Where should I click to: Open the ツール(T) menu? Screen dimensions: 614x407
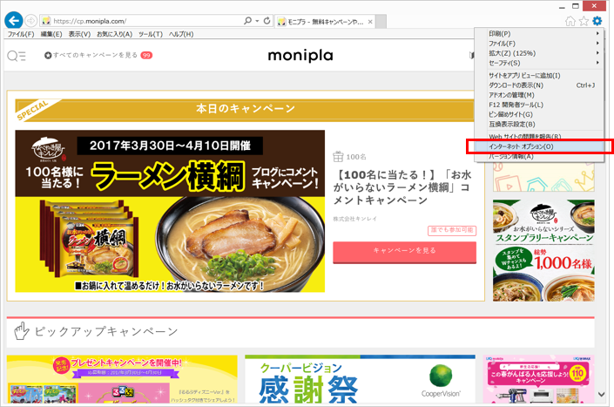click(x=151, y=34)
